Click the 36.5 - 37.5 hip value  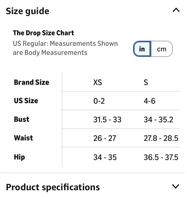click(x=161, y=157)
